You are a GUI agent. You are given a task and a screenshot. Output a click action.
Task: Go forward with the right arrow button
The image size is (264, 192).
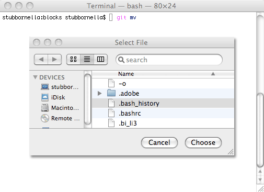tap(55, 60)
